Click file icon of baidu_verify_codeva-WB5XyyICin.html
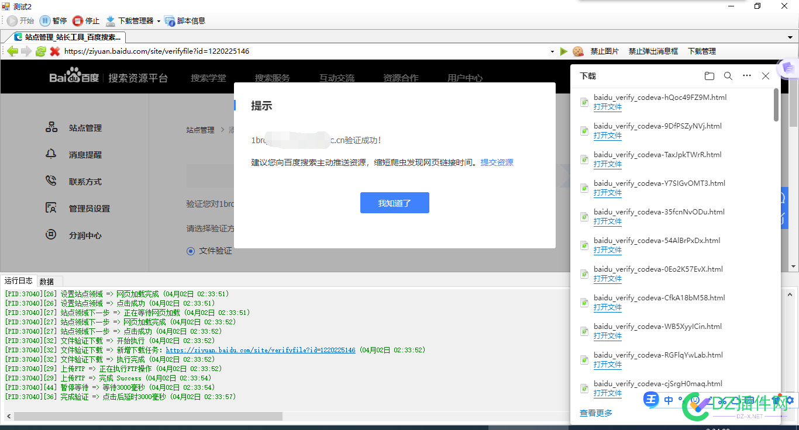799x430 pixels. tap(584, 331)
